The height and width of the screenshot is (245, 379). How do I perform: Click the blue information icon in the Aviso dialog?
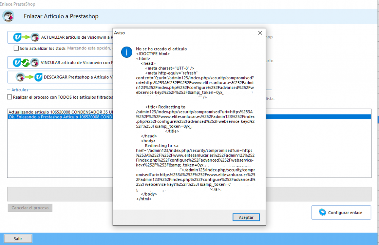click(x=127, y=52)
